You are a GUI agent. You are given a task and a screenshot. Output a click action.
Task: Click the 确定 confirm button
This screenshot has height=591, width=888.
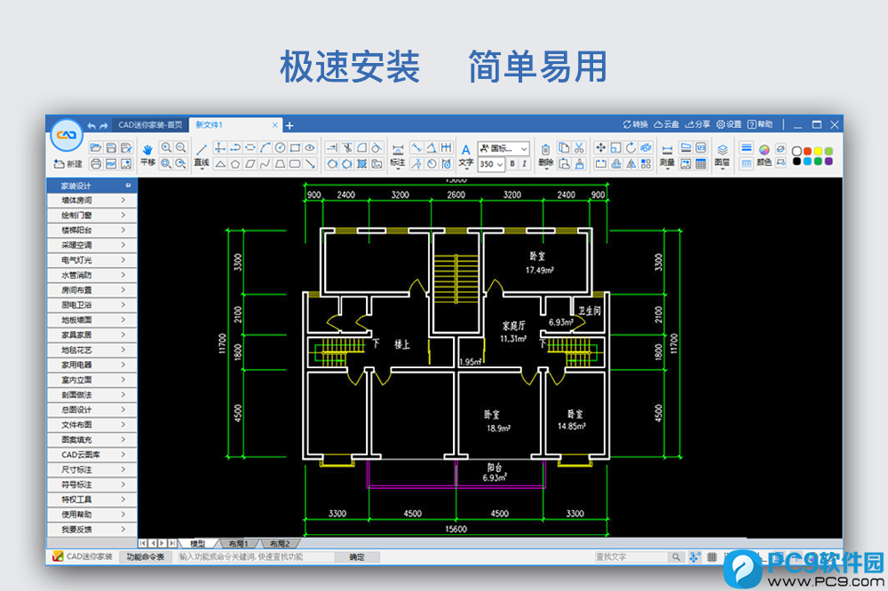point(357,557)
